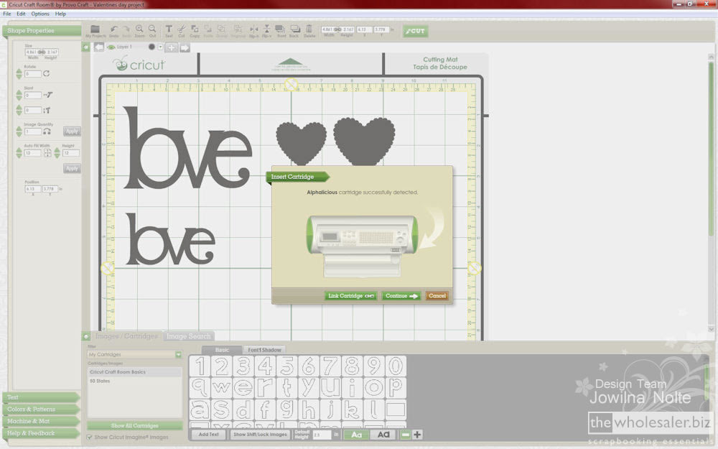Viewport: 718px width, 449px height.
Task: Toggle the size aspect-ratio lock in Shape Properties
Action: (x=42, y=52)
